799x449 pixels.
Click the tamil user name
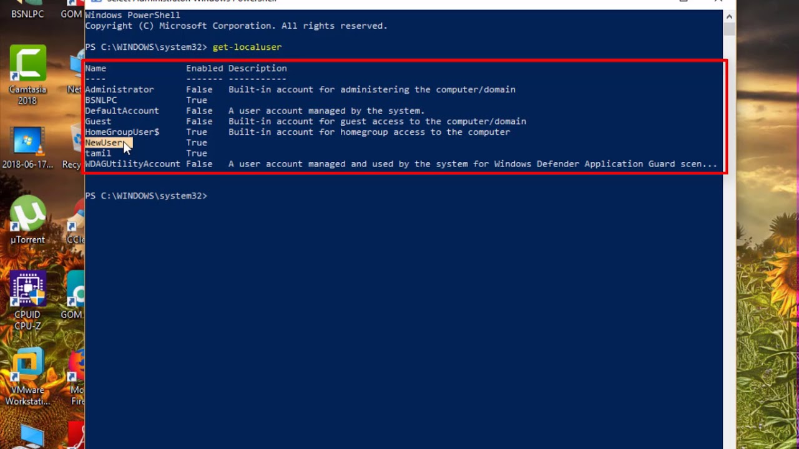(98, 153)
